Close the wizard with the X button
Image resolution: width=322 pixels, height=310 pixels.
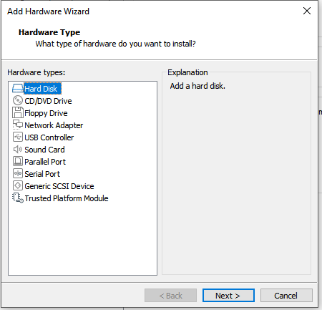(x=307, y=11)
